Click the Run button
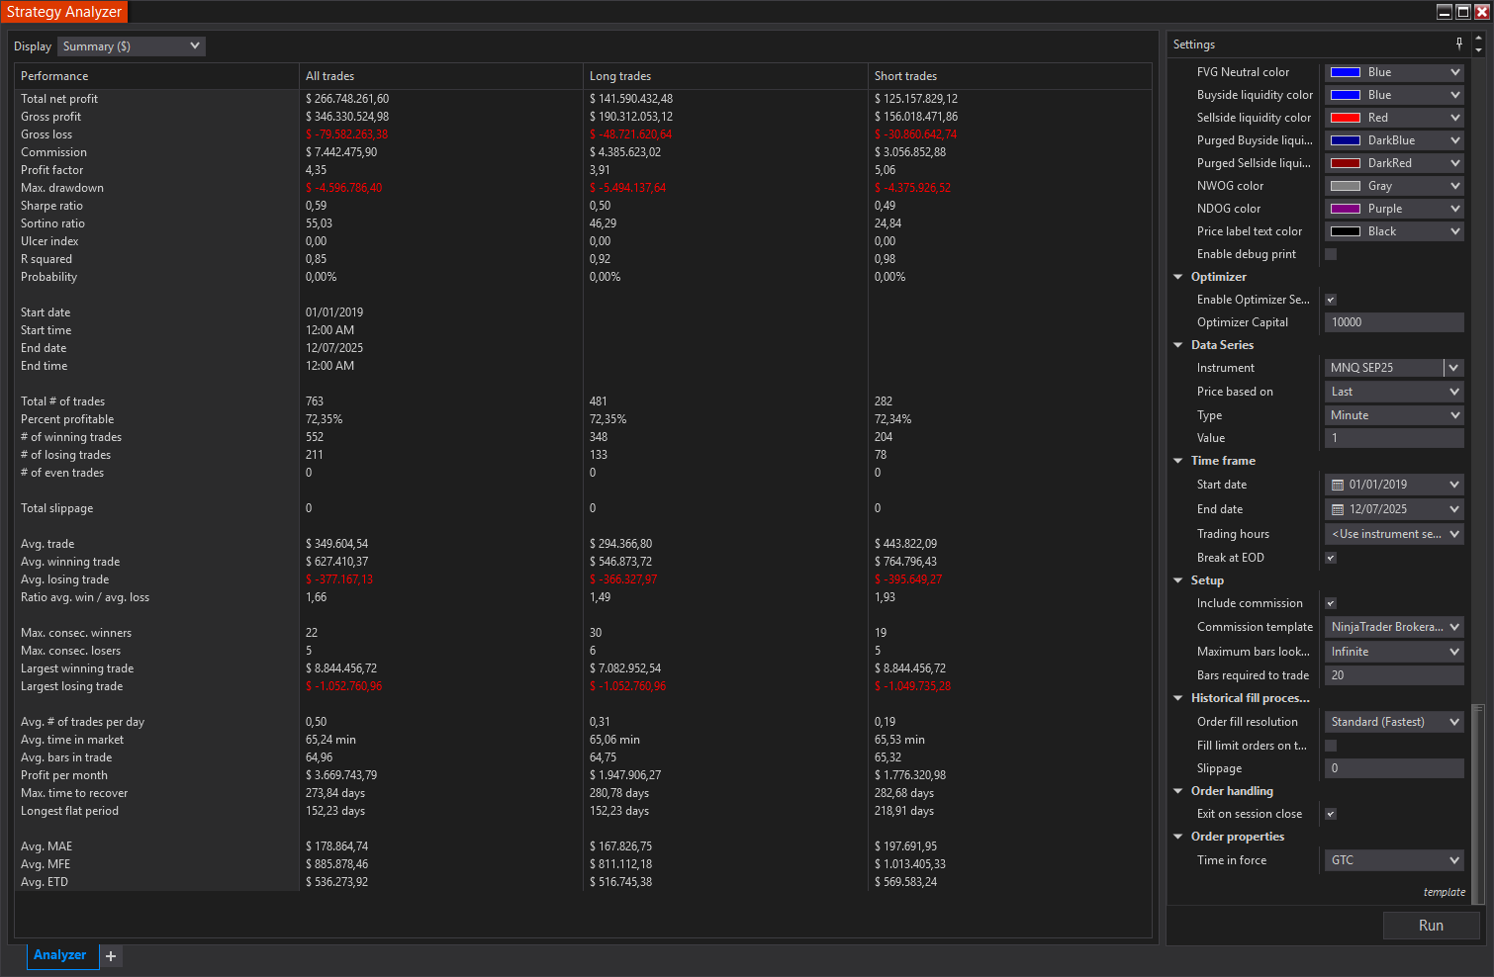The image size is (1494, 977). tap(1431, 925)
